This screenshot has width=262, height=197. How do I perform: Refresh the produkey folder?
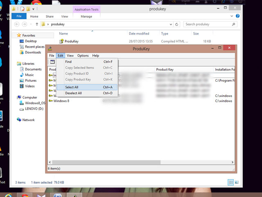coord(176,25)
